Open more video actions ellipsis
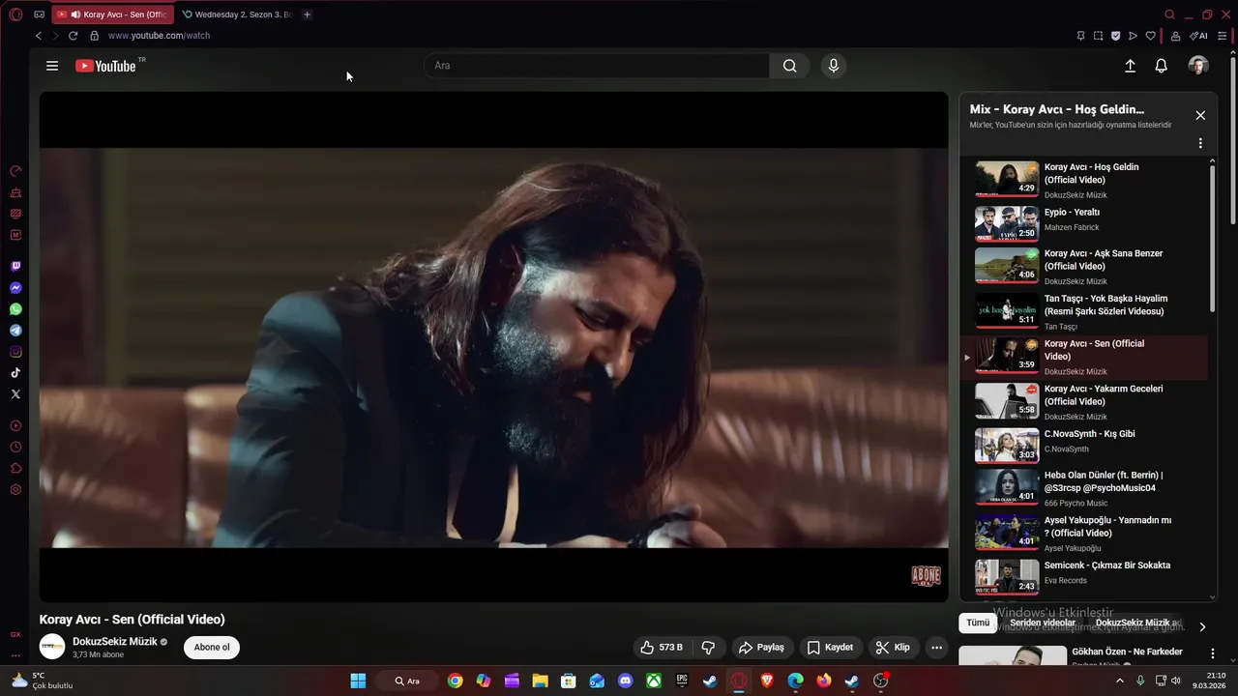Screen dimensions: 1238x696 point(936,648)
